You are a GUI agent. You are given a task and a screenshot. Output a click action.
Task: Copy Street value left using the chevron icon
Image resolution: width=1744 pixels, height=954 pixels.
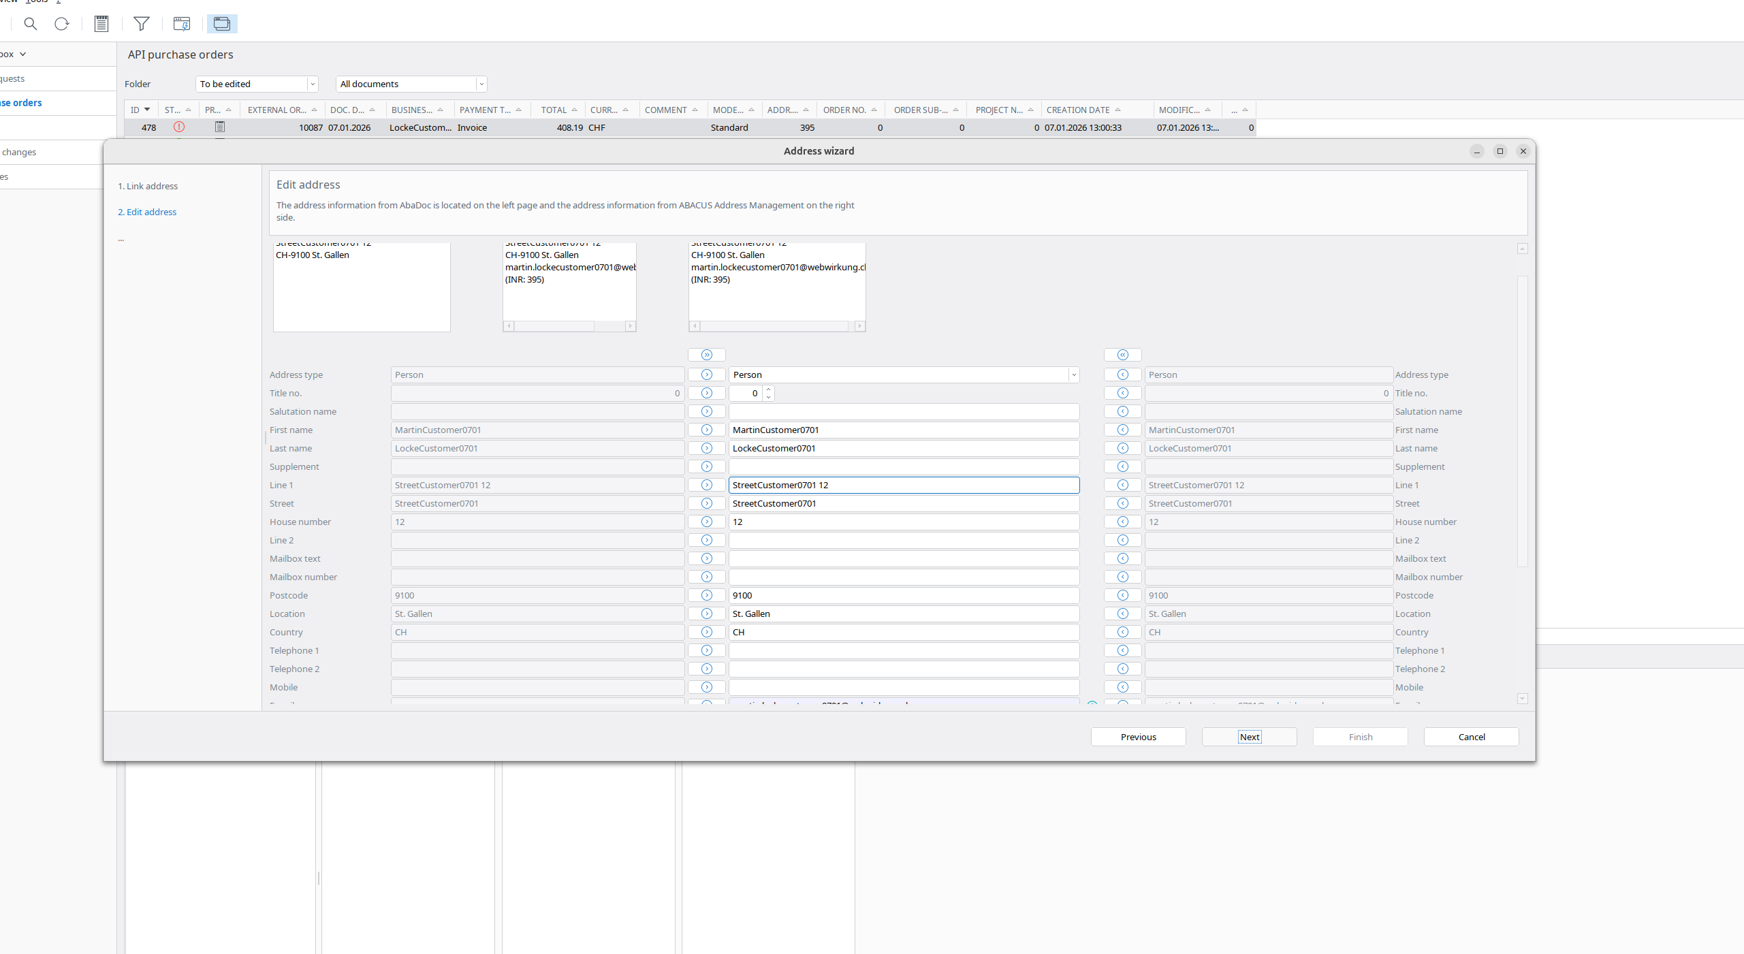click(x=1122, y=503)
